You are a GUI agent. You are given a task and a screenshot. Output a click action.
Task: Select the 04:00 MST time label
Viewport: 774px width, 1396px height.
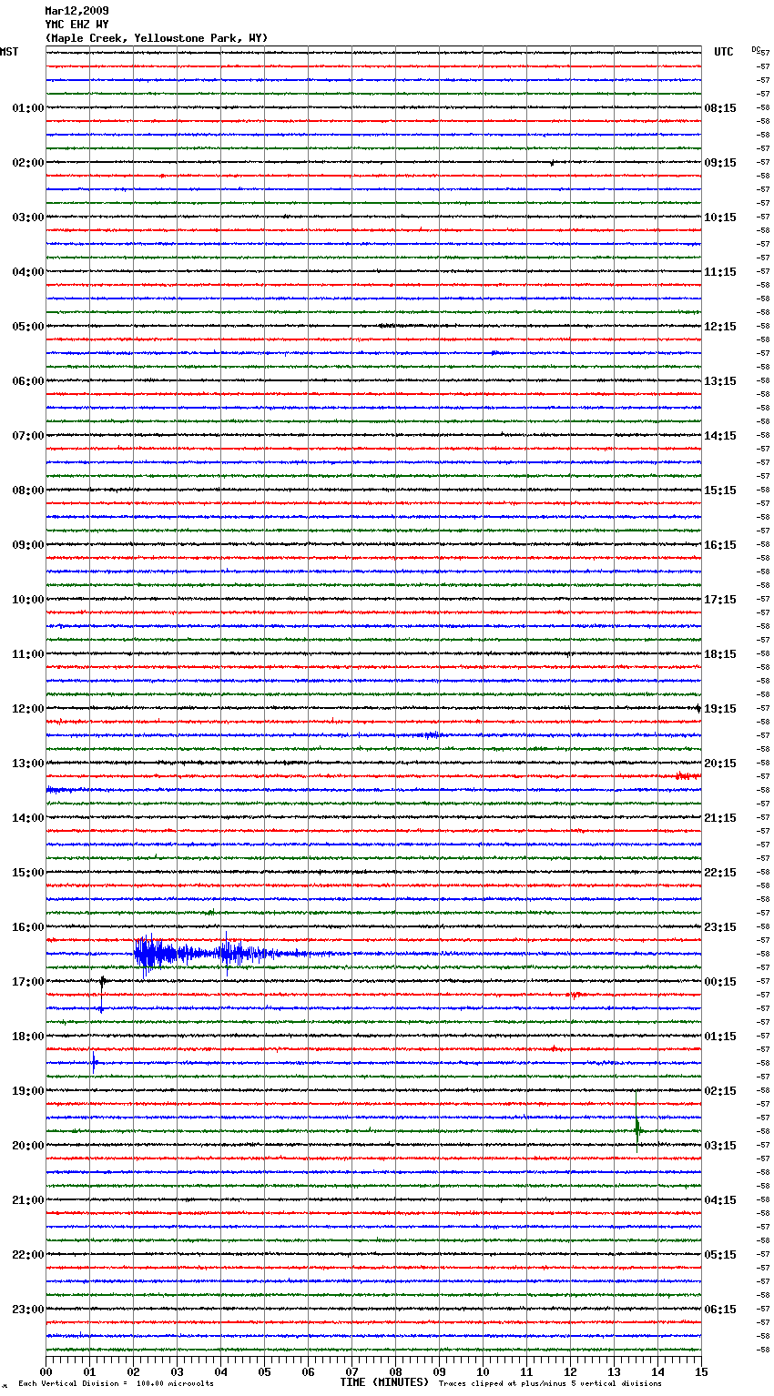[x=28, y=272]
